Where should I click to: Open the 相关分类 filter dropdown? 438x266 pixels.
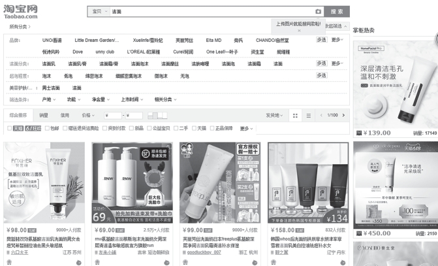point(166,99)
